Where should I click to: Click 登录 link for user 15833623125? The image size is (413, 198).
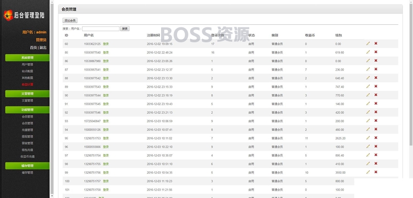tap(106, 44)
